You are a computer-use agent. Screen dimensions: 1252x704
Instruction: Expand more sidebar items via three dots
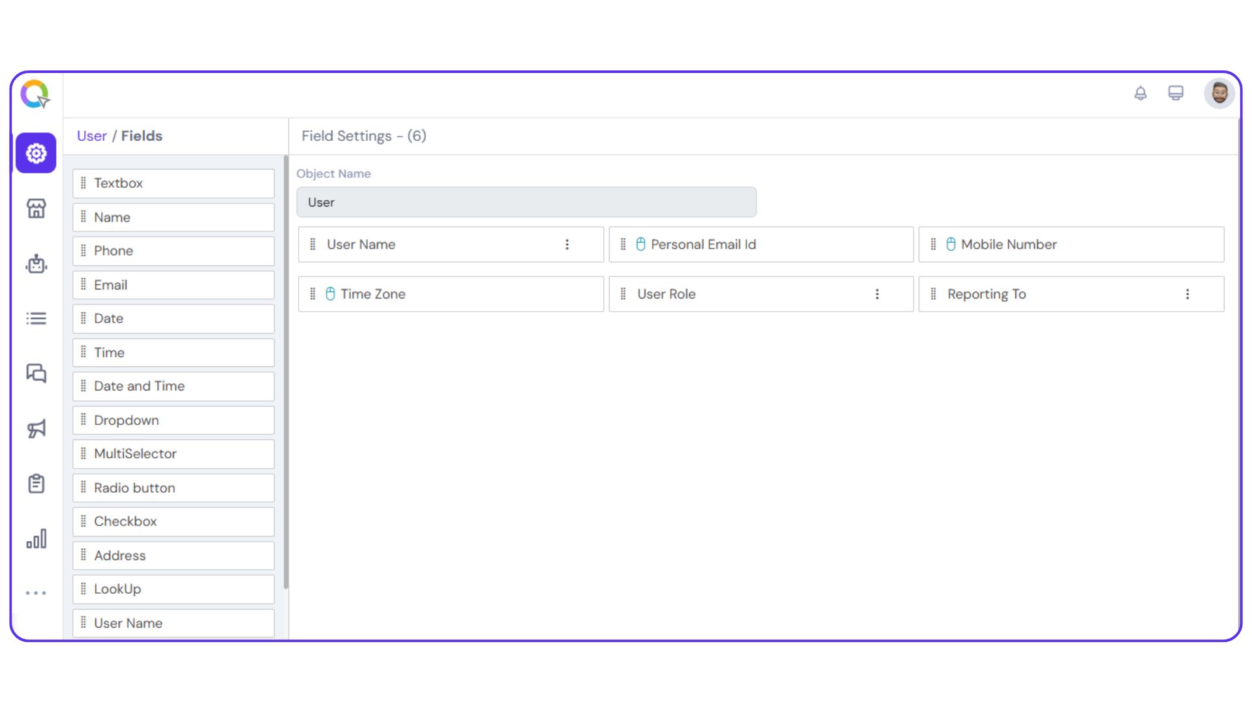(36, 593)
